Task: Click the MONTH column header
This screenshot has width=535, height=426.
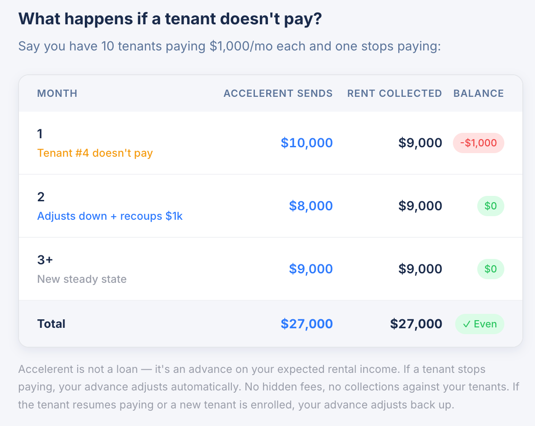Action: pyautogui.click(x=57, y=93)
